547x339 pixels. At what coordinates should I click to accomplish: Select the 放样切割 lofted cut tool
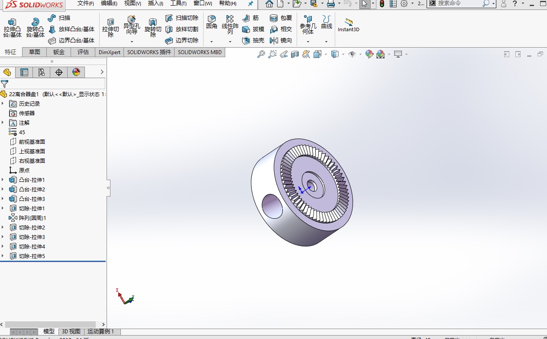(182, 29)
